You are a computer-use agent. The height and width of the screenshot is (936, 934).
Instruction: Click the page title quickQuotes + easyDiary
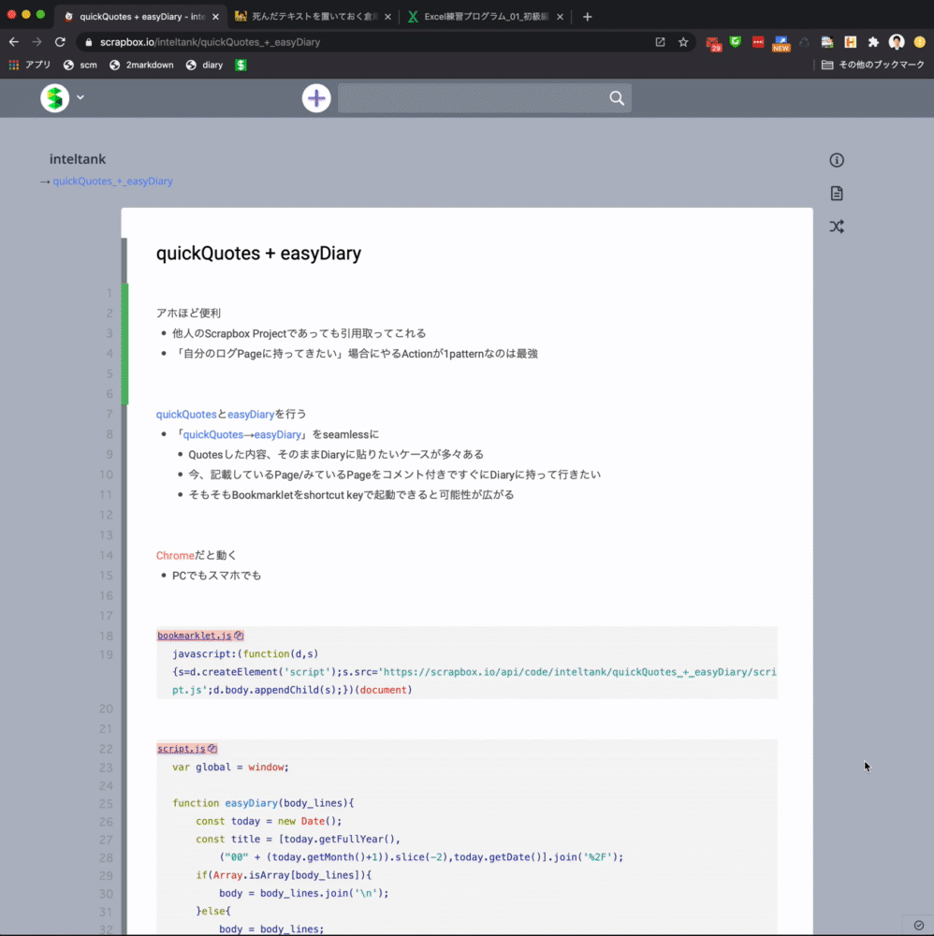[x=258, y=253]
